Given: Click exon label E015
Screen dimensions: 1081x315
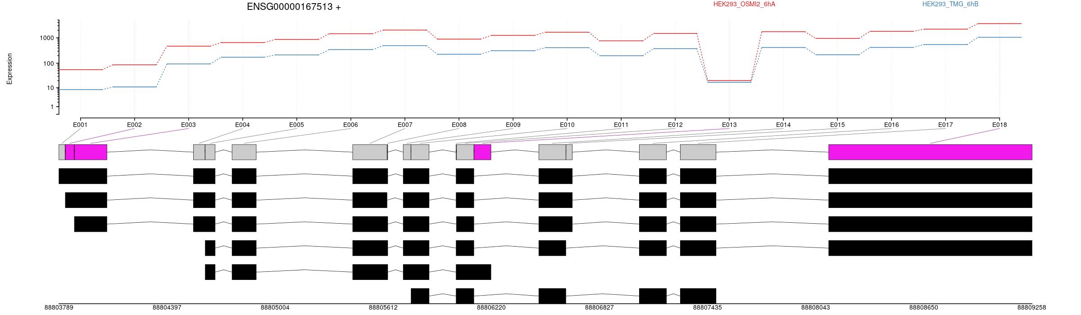Looking at the screenshot, I should [x=837, y=125].
